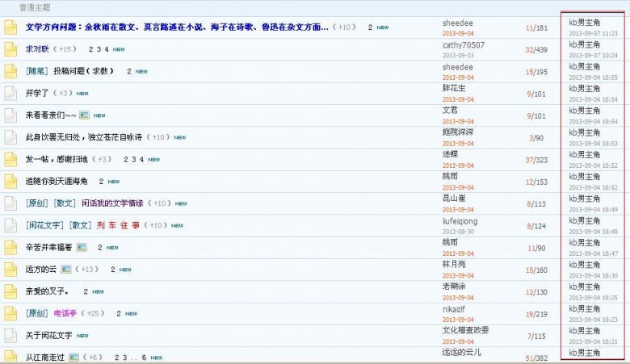View author liufeiqiong's profile

(x=460, y=221)
